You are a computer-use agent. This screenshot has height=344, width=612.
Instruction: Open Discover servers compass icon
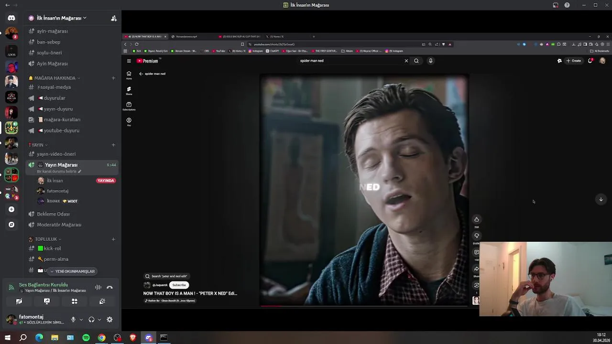tap(11, 225)
